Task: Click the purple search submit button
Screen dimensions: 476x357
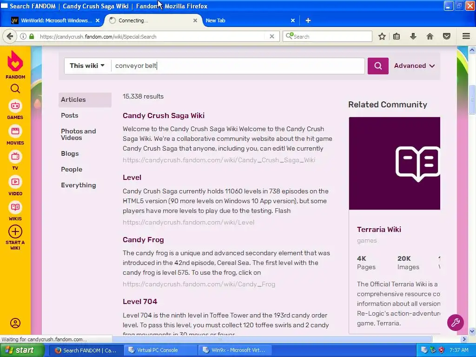Action: (x=378, y=66)
